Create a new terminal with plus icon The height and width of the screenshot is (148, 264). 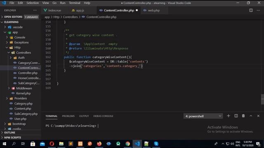point(229,116)
